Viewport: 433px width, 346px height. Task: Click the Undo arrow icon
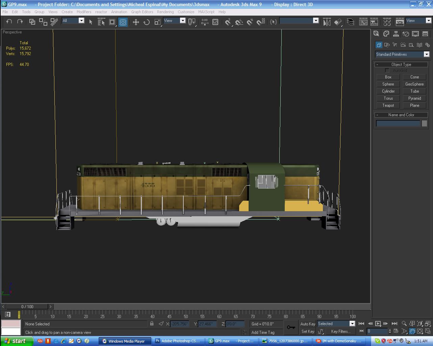tap(9, 22)
